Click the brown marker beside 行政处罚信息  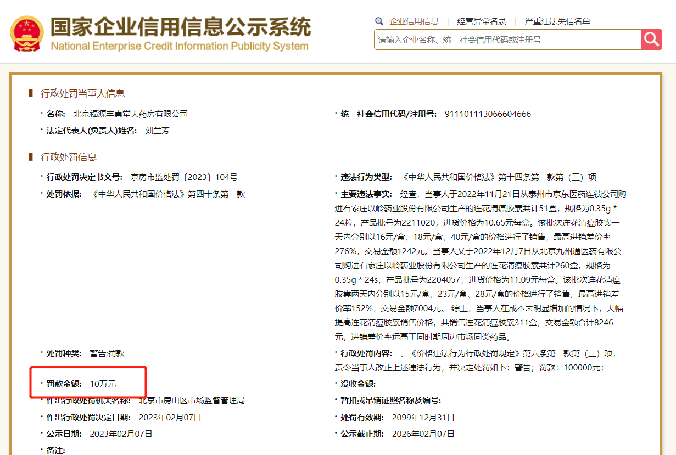click(31, 157)
